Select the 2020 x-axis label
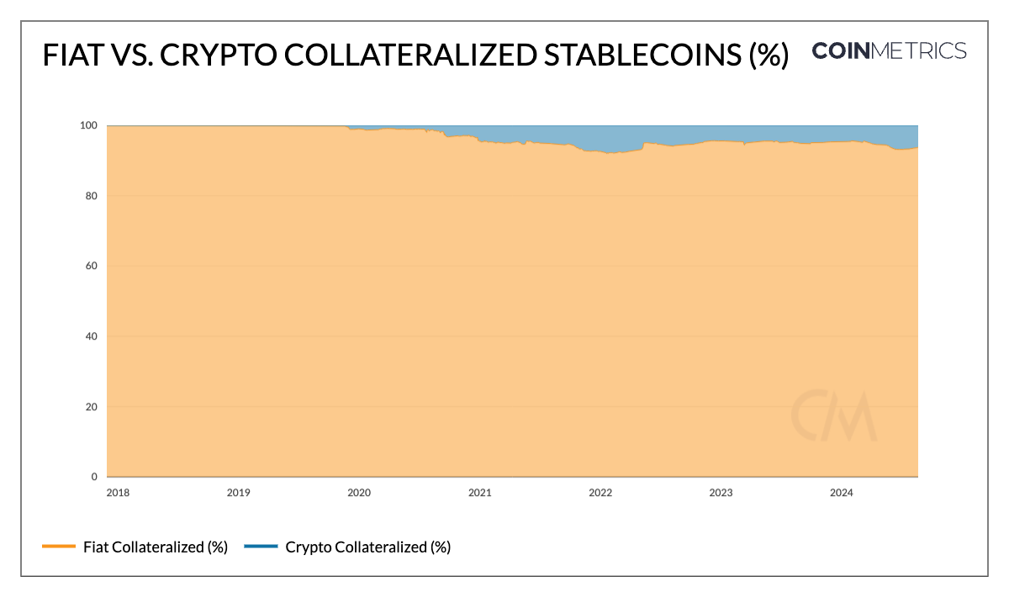Viewport: 1009px width, 597px height. pyautogui.click(x=359, y=493)
